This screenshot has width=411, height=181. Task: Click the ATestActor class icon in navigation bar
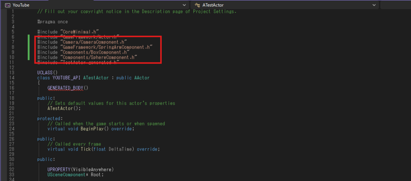(x=197, y=5)
